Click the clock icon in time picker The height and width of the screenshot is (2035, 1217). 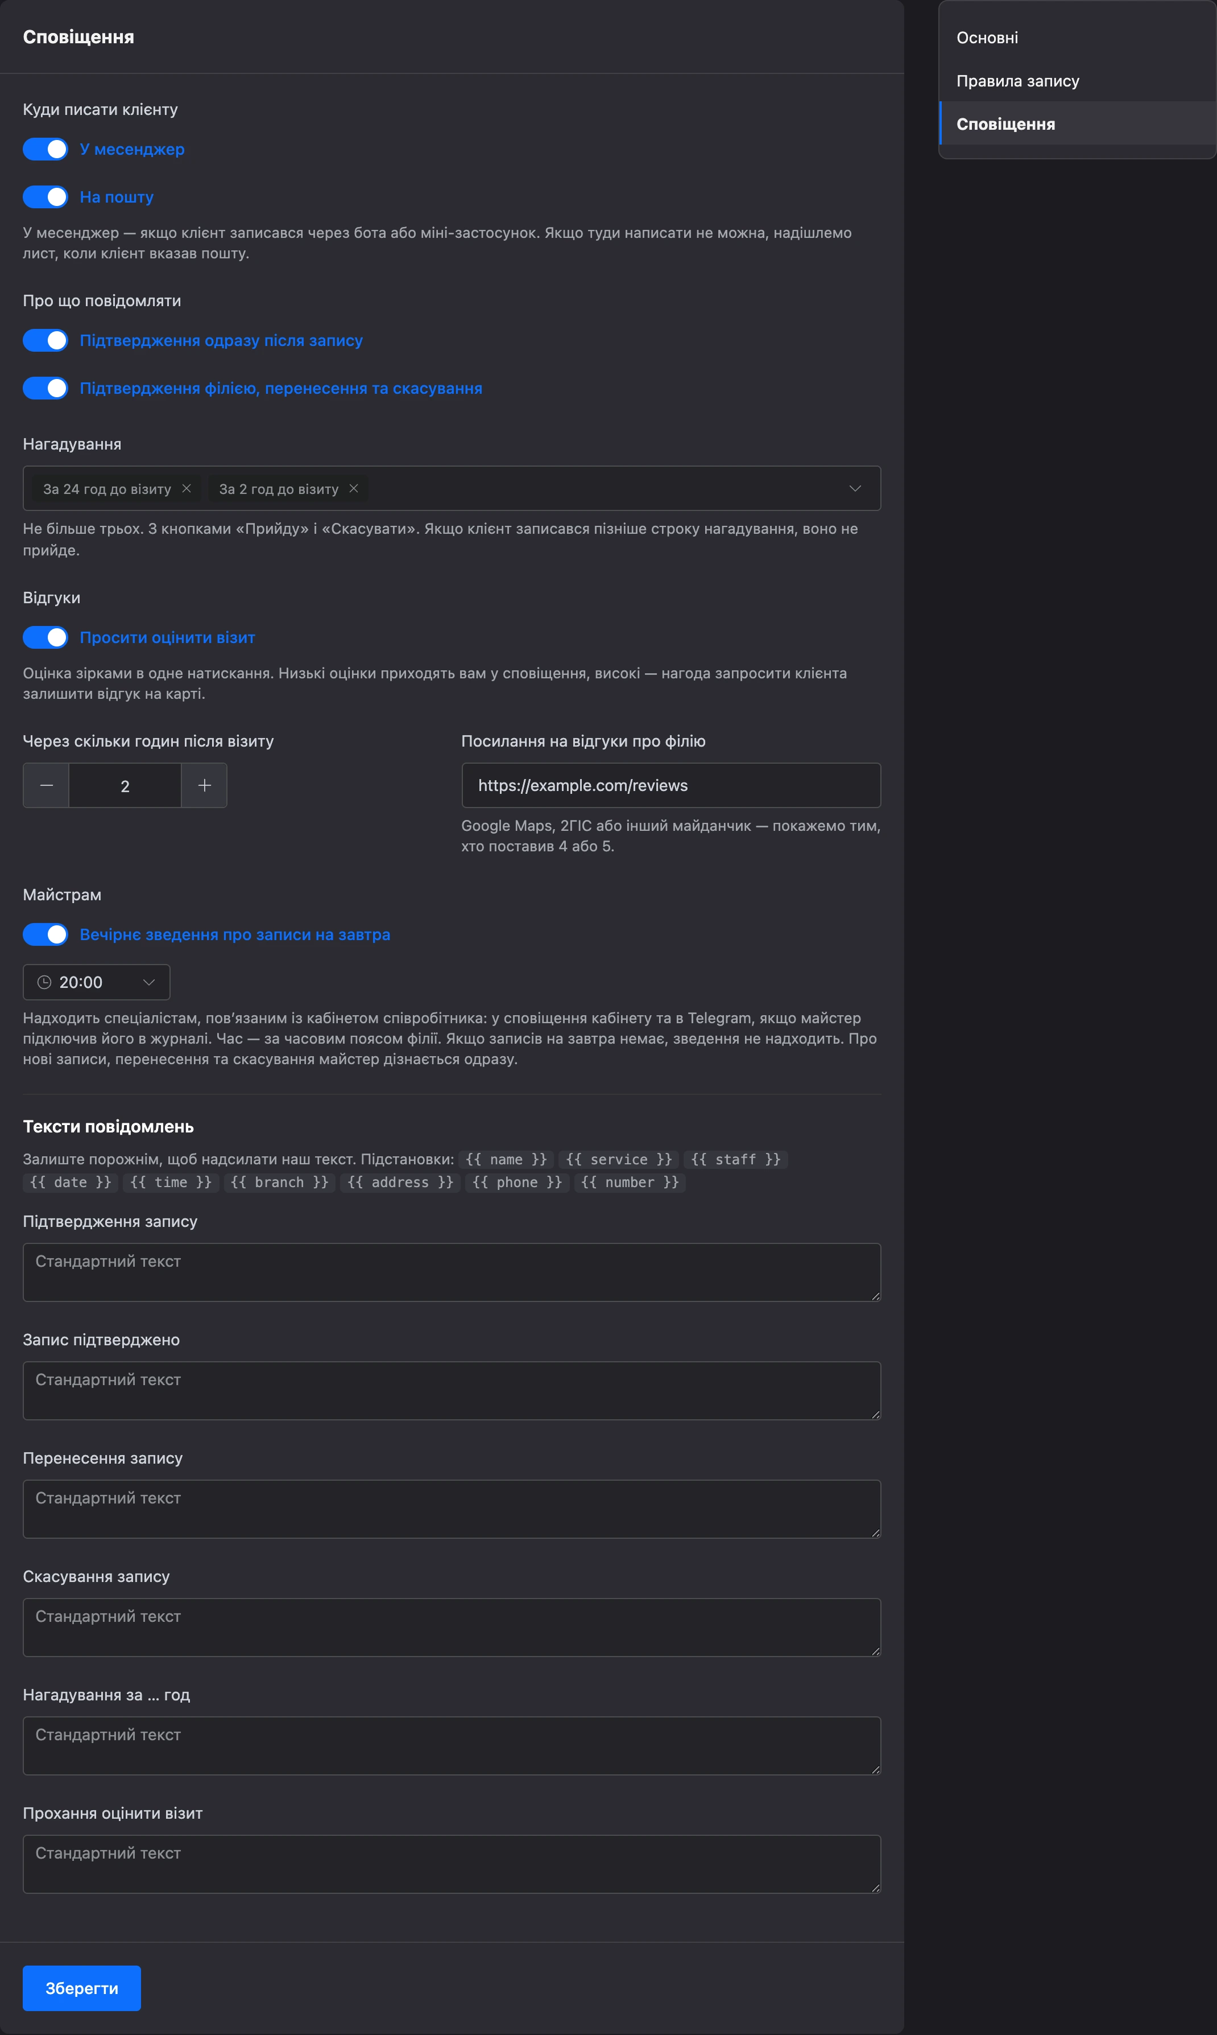(44, 982)
